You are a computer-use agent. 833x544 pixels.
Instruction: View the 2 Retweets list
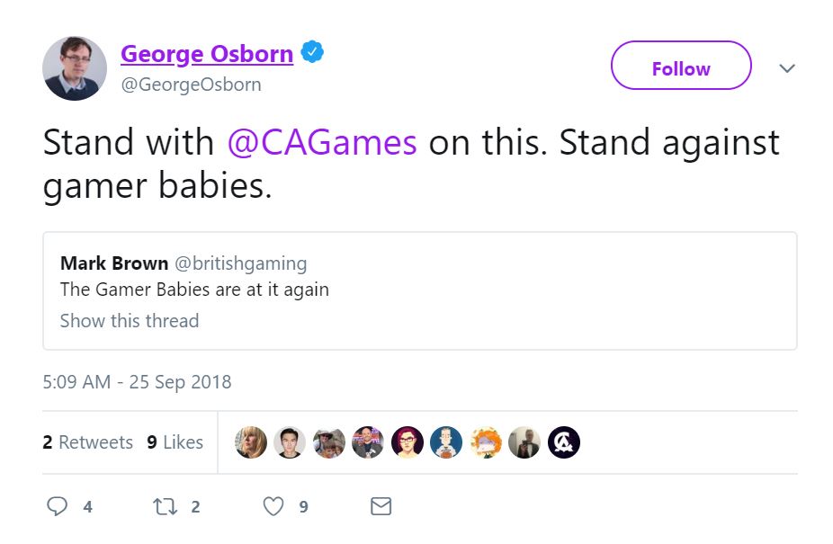tap(88, 442)
